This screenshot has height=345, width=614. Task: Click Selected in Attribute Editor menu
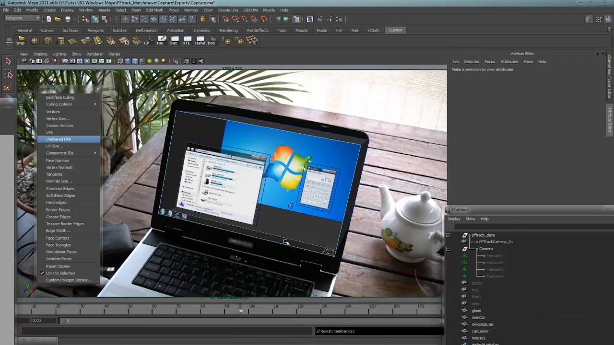472,62
